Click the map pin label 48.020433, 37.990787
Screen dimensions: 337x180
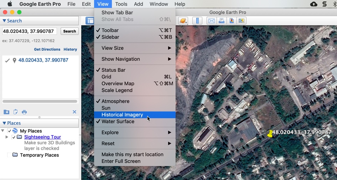(302, 132)
